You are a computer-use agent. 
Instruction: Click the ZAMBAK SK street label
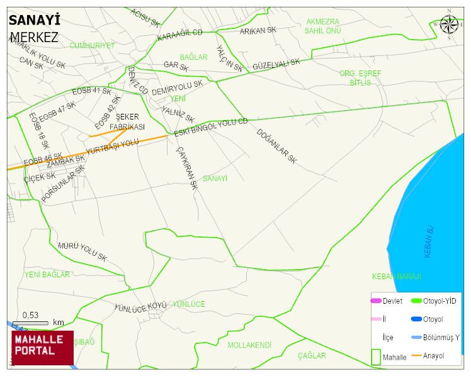[65, 162]
